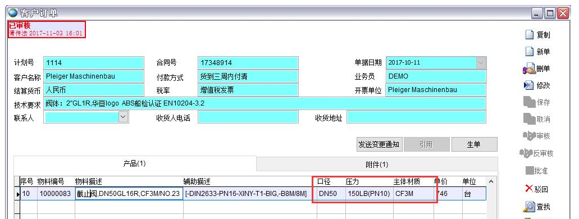The width and height of the screenshot is (579, 219).
Task: Click the 辅助描述 column header
Action: coord(250,182)
